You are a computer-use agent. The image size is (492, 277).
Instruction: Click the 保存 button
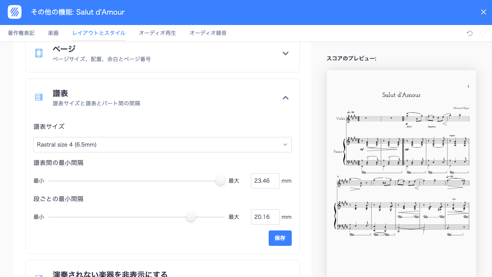pos(280,238)
